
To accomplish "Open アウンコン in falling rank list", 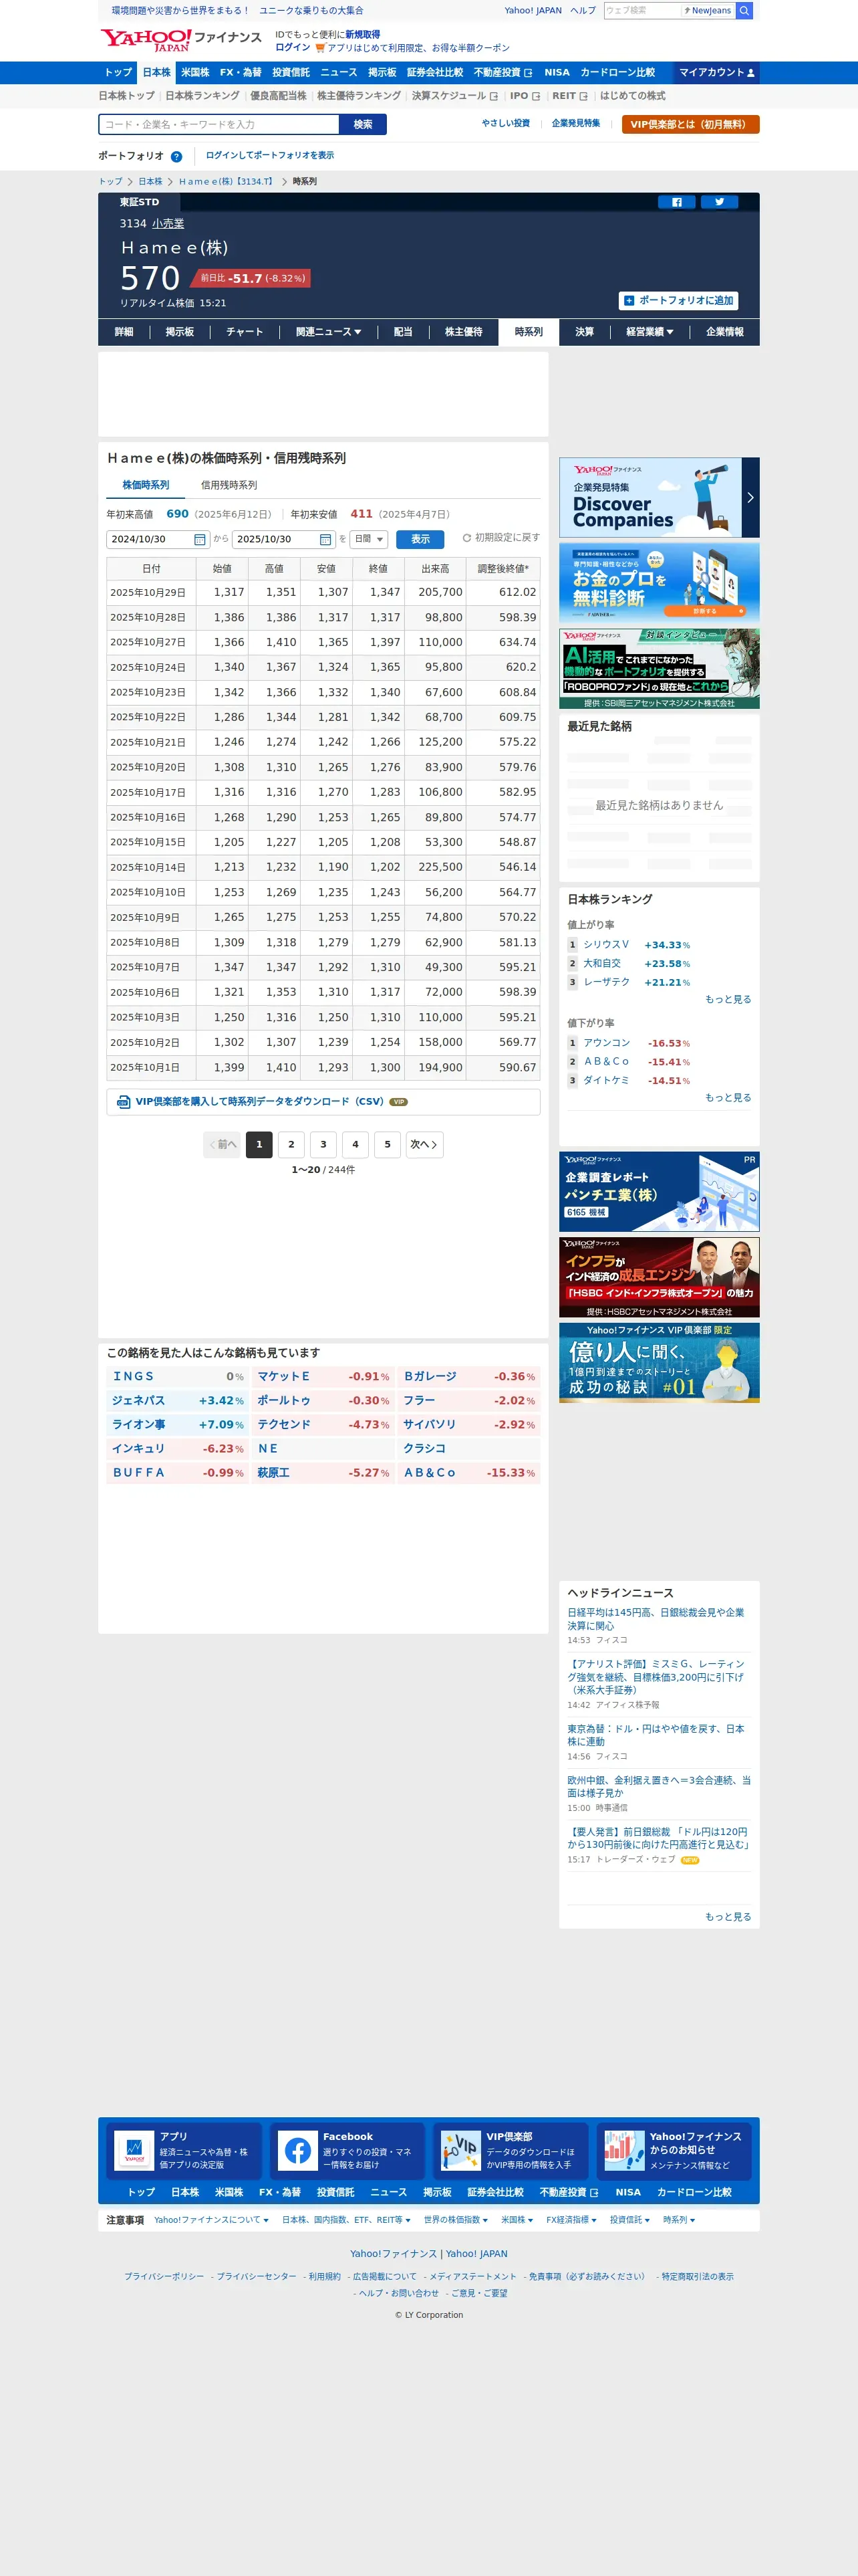I will coord(606,1043).
